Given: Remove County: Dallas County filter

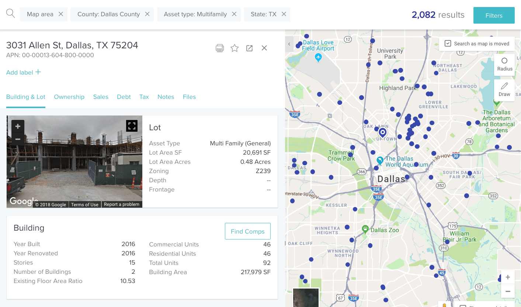Looking at the screenshot, I should click(x=147, y=14).
